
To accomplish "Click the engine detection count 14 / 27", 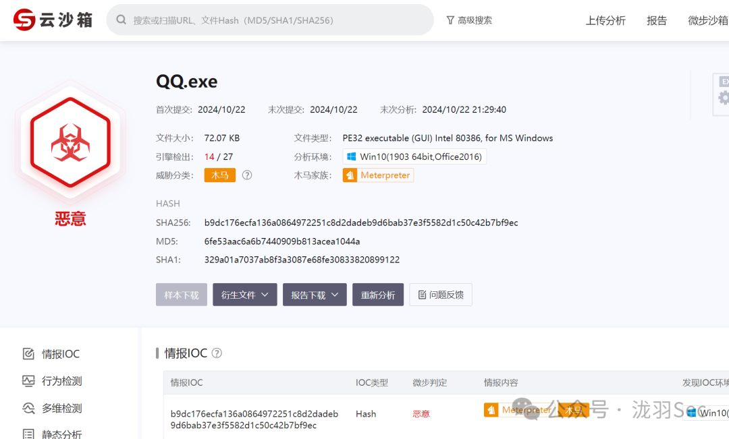I will click(x=219, y=156).
